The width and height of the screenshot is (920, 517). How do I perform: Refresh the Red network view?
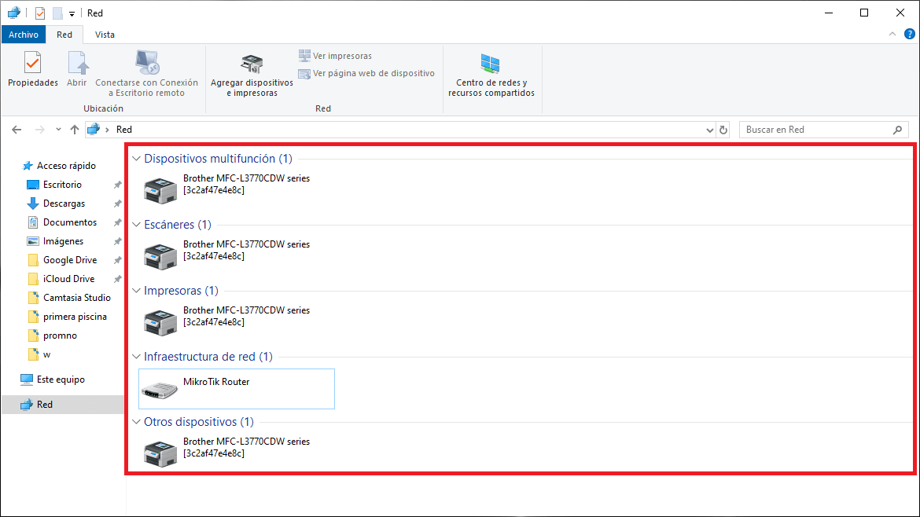pyautogui.click(x=723, y=130)
